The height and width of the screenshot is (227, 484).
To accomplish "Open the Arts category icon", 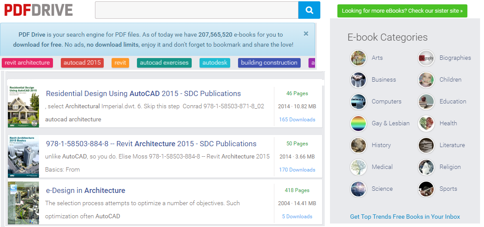I will (x=358, y=58).
